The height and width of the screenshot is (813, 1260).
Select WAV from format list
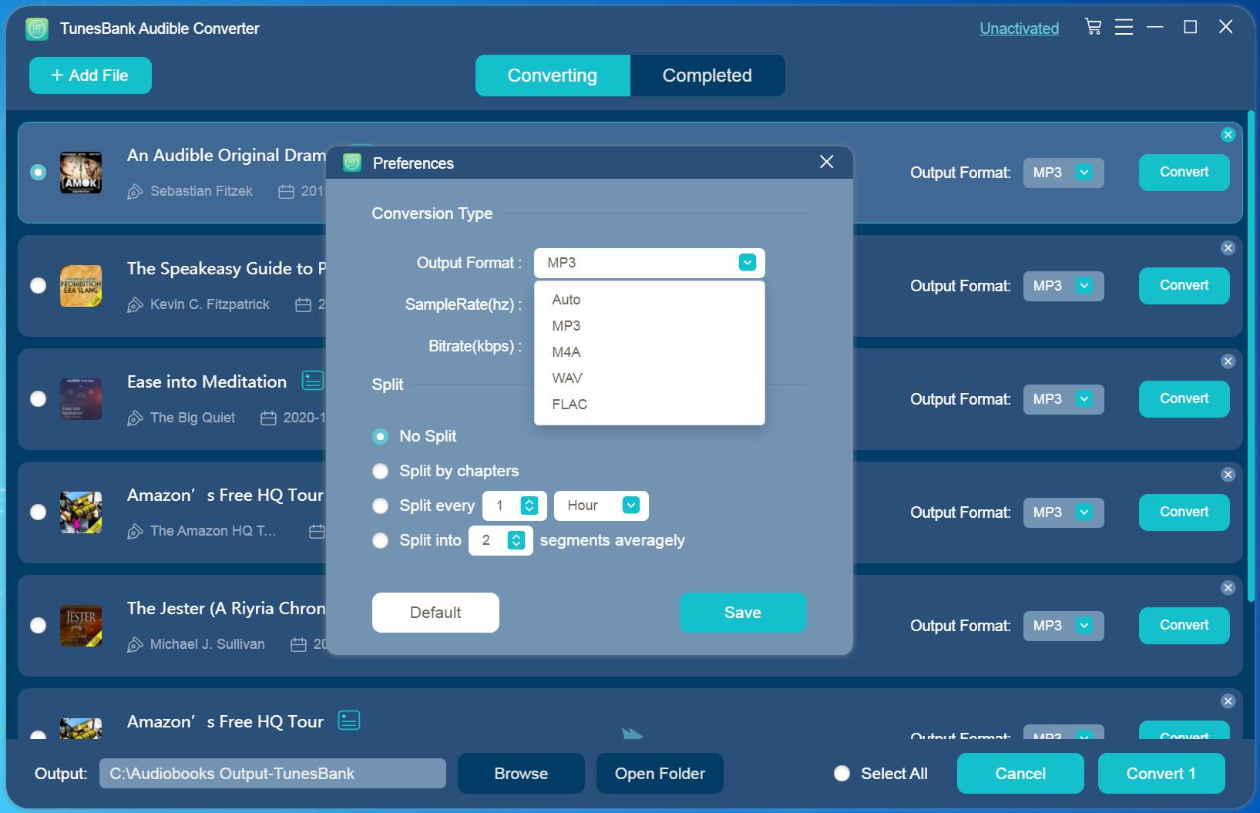(649, 378)
